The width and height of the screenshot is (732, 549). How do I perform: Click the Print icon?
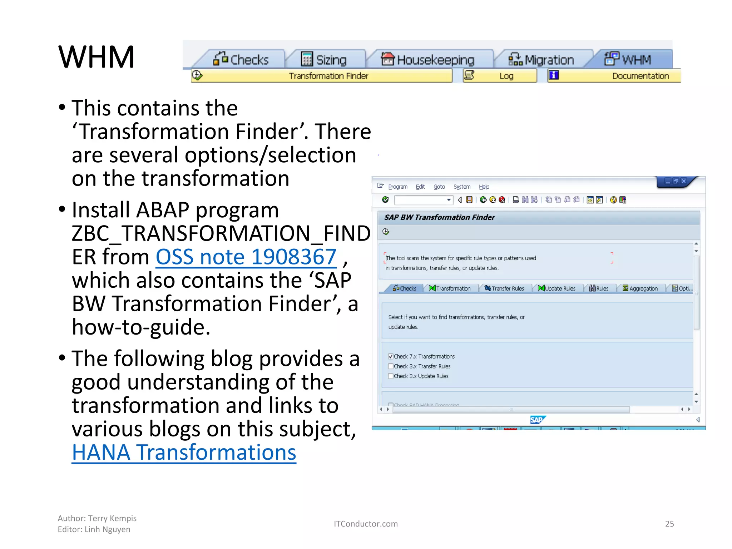click(x=516, y=200)
